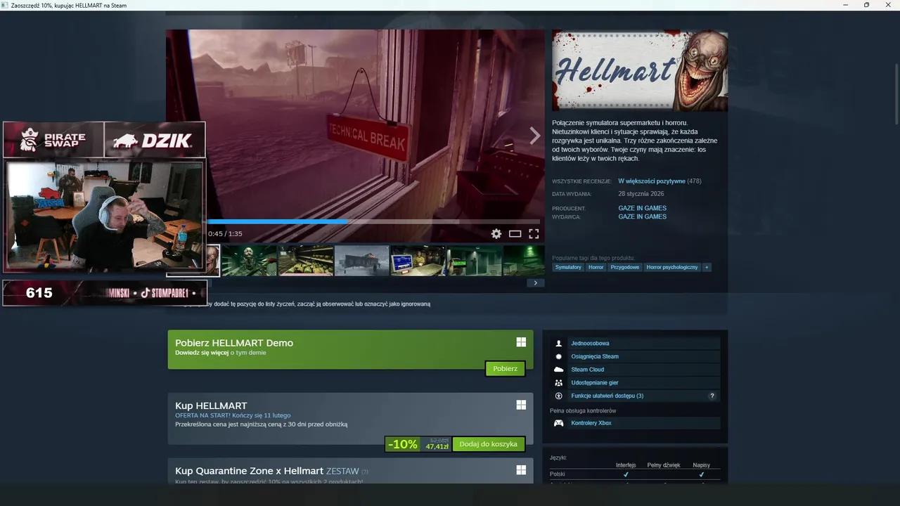Click Dodaj do koszyka button
The width and height of the screenshot is (900, 506).
click(489, 444)
